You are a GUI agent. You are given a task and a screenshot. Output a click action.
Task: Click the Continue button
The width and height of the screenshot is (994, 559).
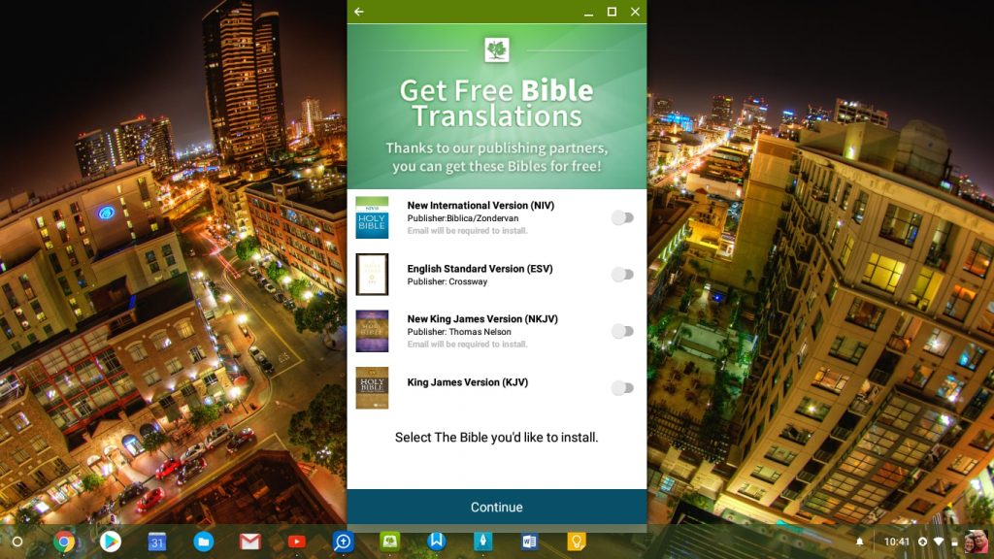click(497, 507)
